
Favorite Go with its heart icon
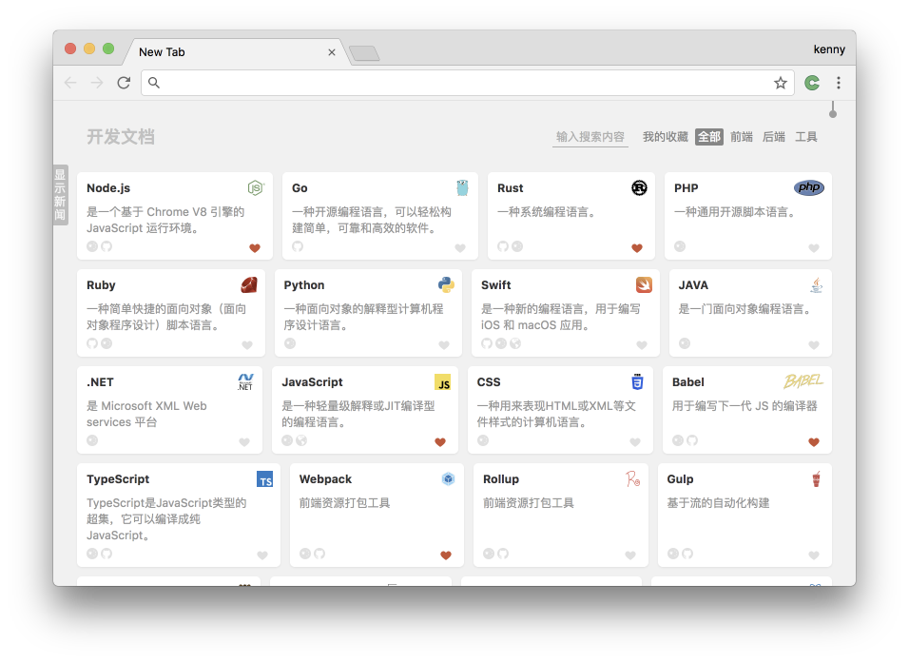click(460, 248)
